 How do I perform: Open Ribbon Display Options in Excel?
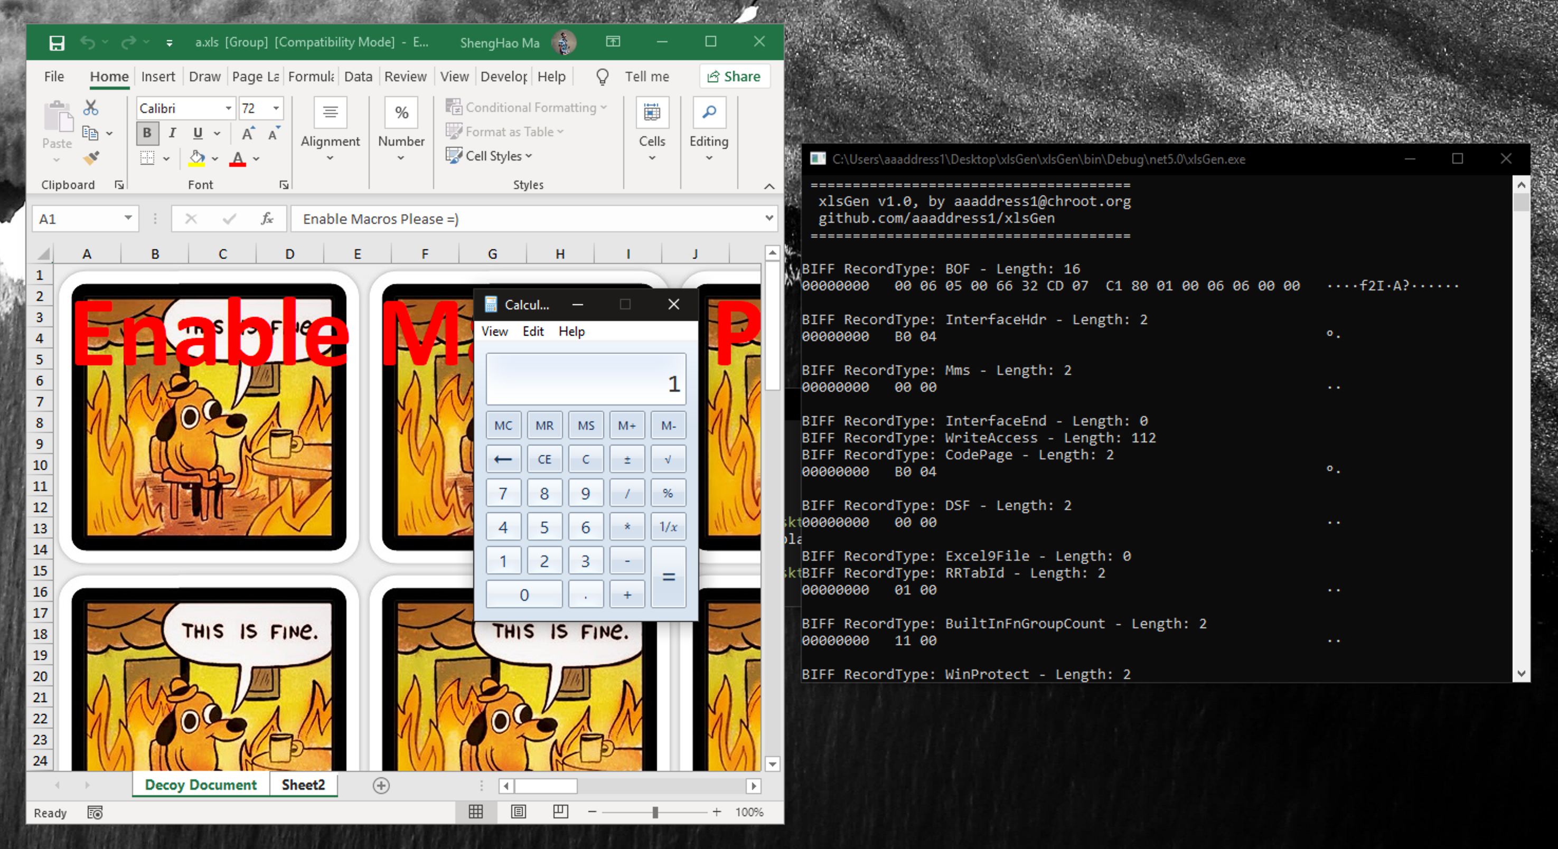(613, 41)
